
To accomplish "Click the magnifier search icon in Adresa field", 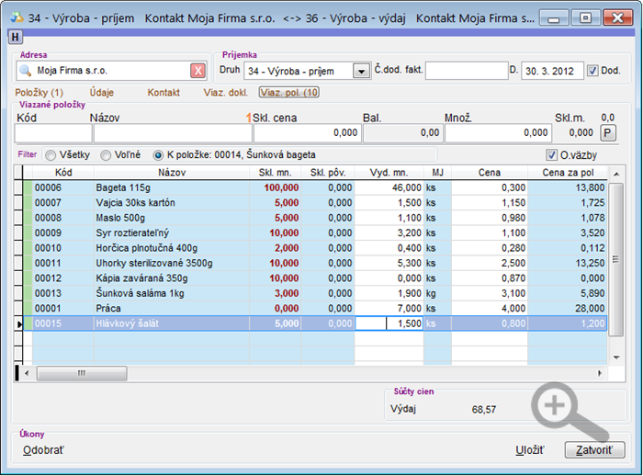I will pyautogui.click(x=27, y=70).
